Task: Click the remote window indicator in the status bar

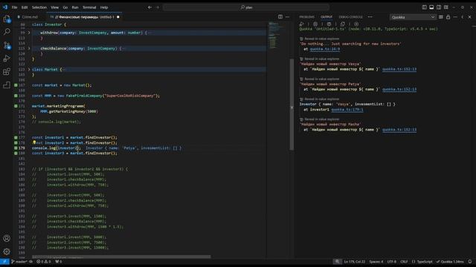Action: (x=4, y=262)
